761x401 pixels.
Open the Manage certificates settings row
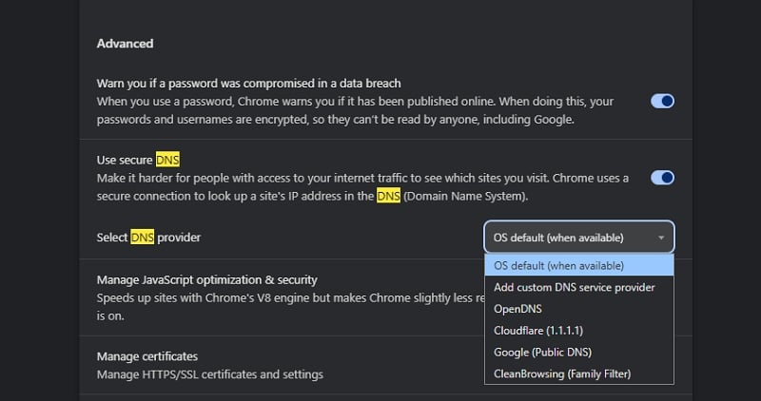(x=147, y=356)
